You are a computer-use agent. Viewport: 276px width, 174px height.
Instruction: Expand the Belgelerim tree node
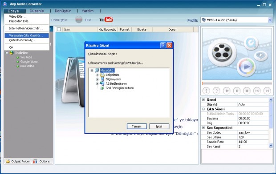(97, 75)
